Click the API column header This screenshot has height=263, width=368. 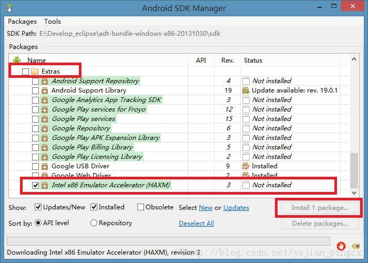click(201, 60)
